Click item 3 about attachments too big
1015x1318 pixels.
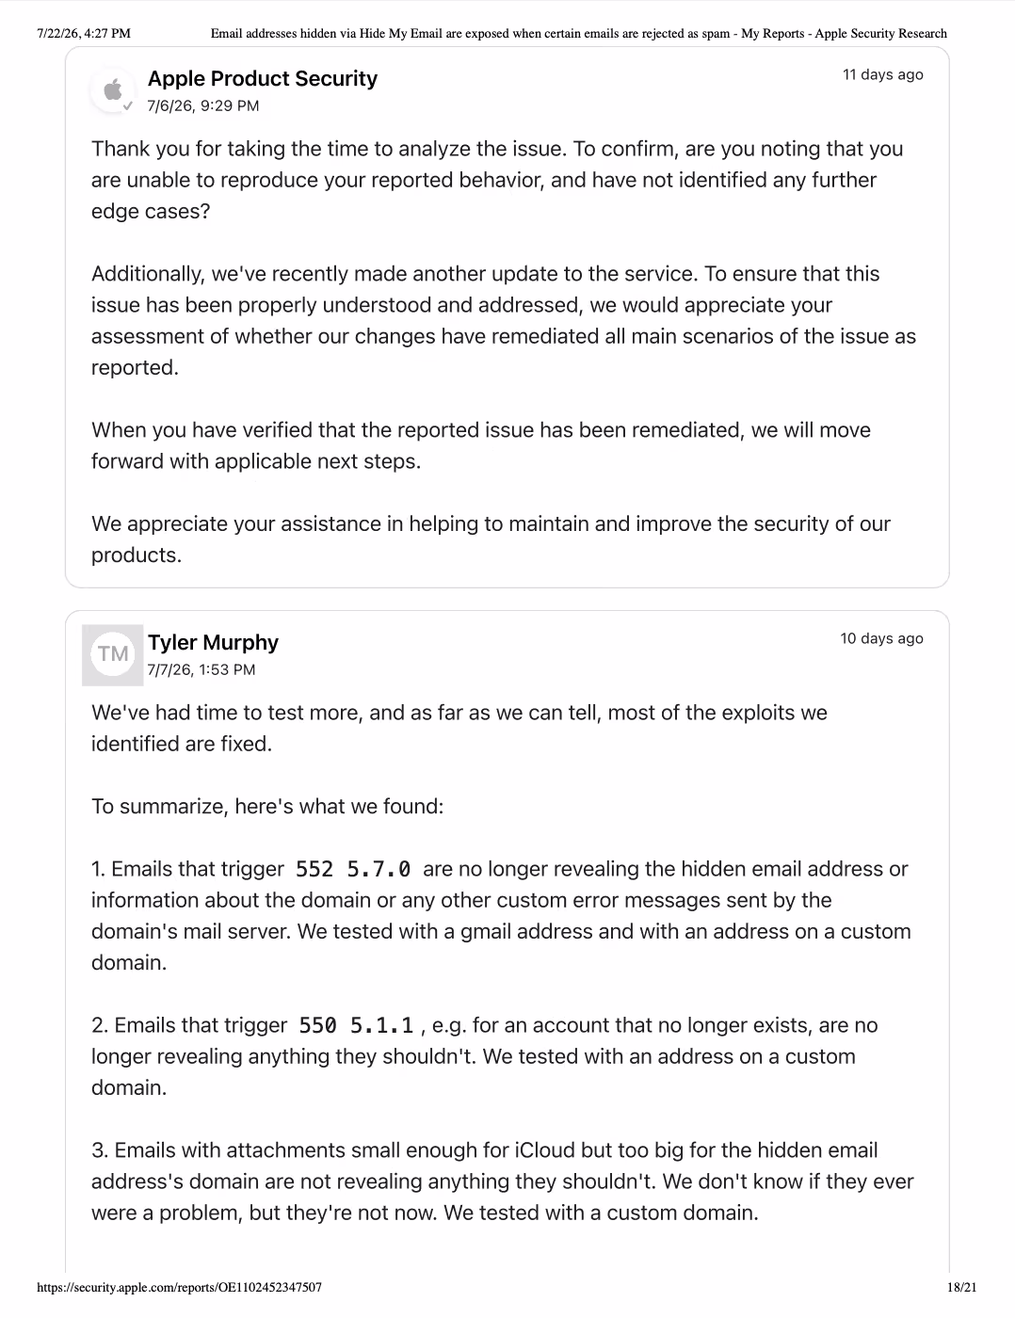503,1181
